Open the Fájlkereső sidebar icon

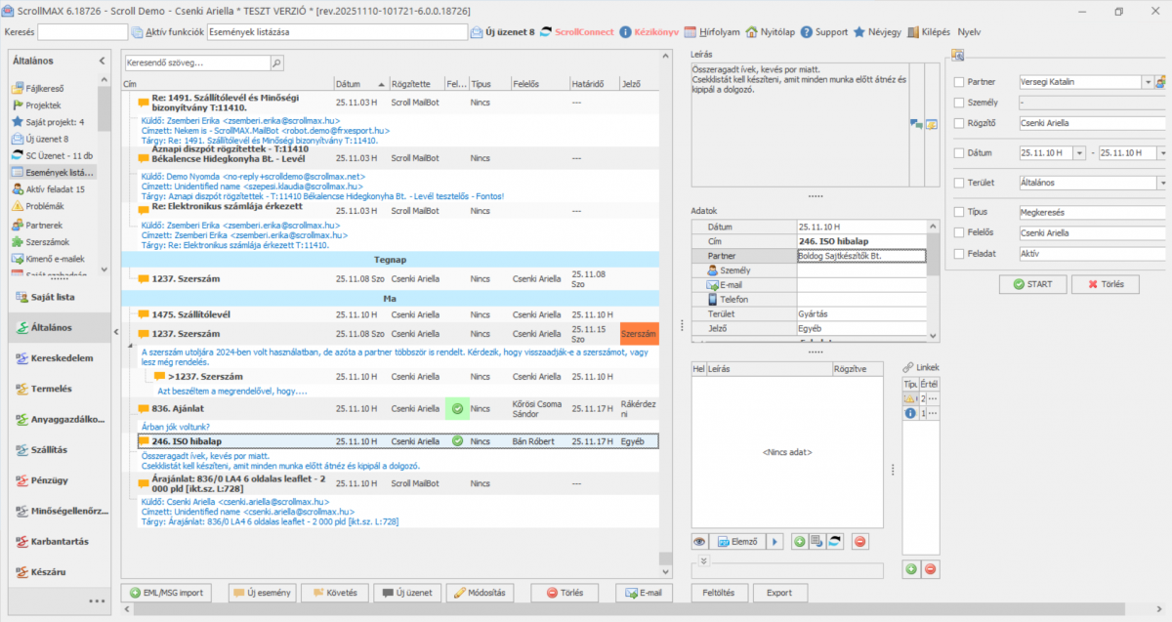tap(18, 88)
